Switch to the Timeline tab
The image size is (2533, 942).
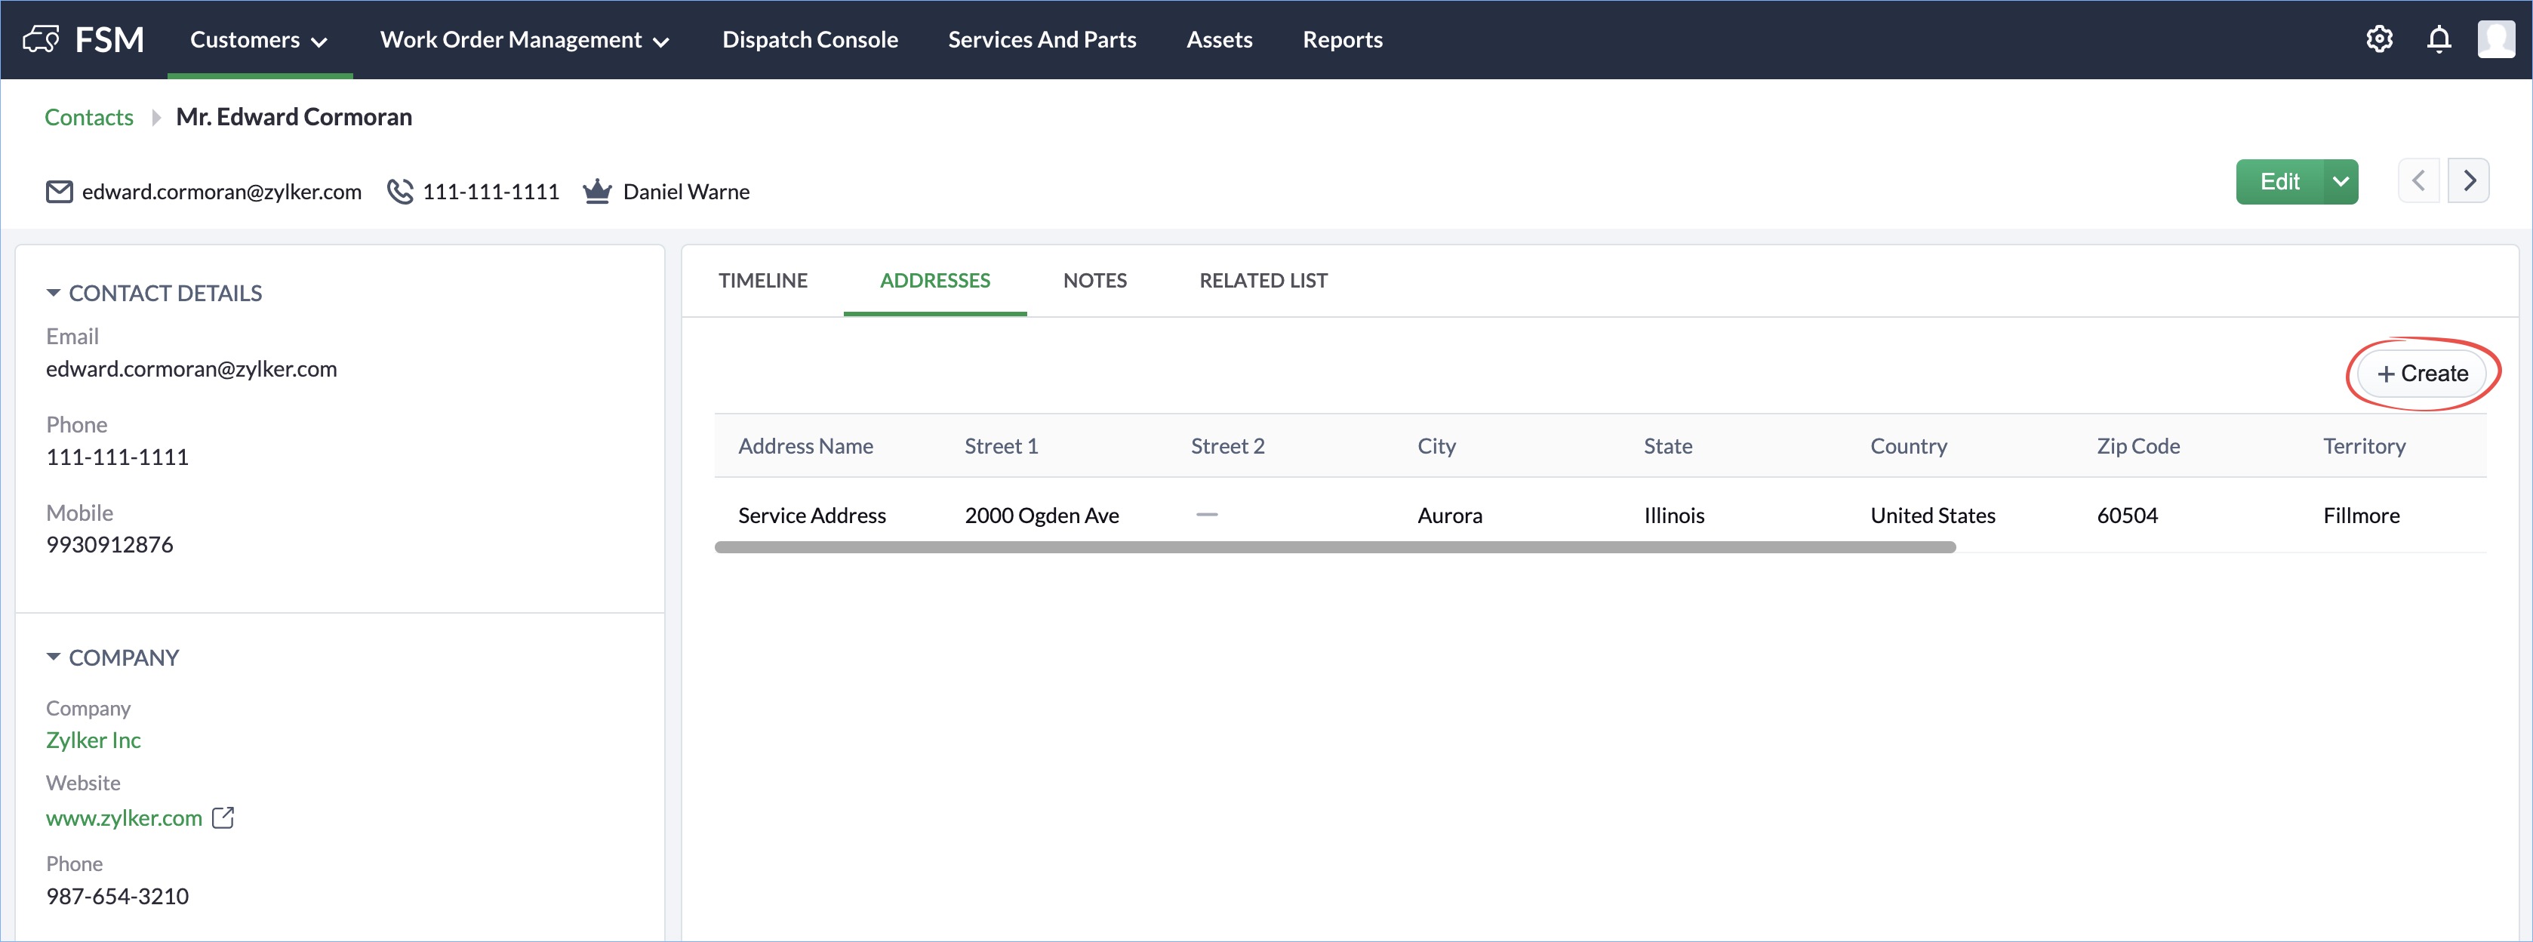pyautogui.click(x=762, y=282)
